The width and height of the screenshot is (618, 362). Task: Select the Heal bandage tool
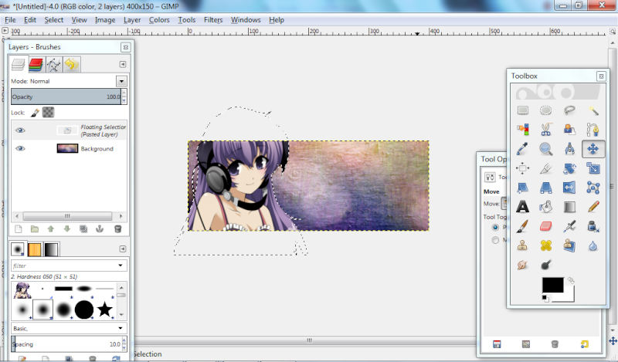[x=546, y=245]
